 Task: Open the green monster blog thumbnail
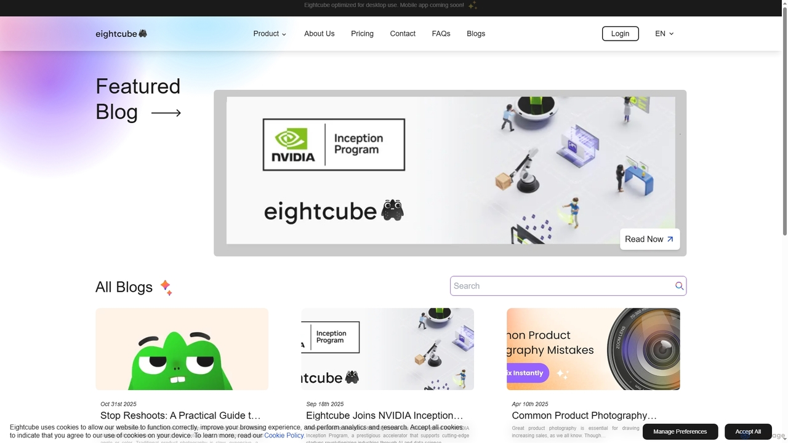(x=182, y=349)
